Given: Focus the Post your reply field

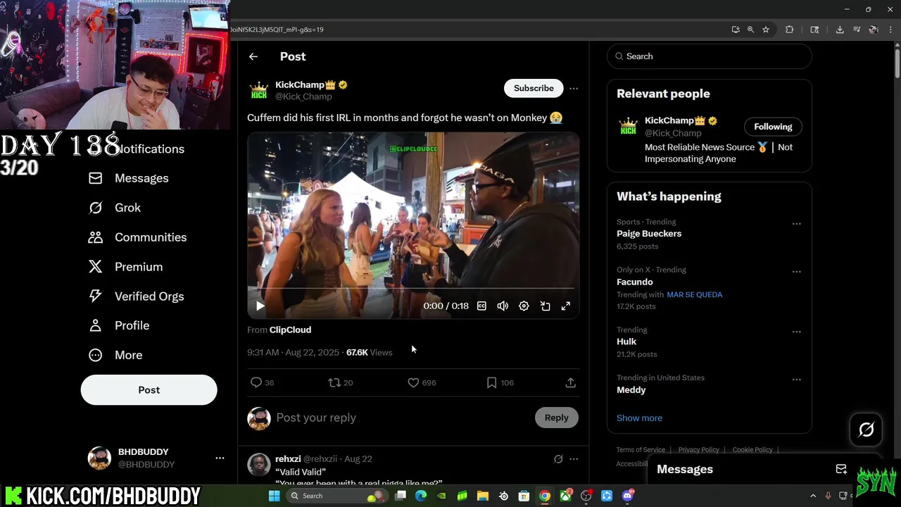Looking at the screenshot, I should (x=401, y=418).
